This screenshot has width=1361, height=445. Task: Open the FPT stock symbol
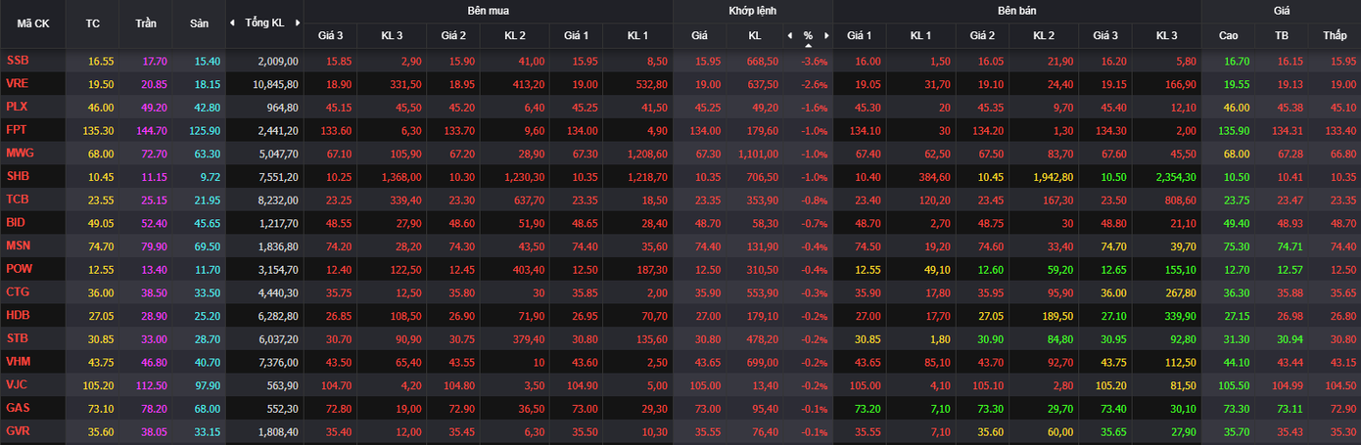coord(17,129)
